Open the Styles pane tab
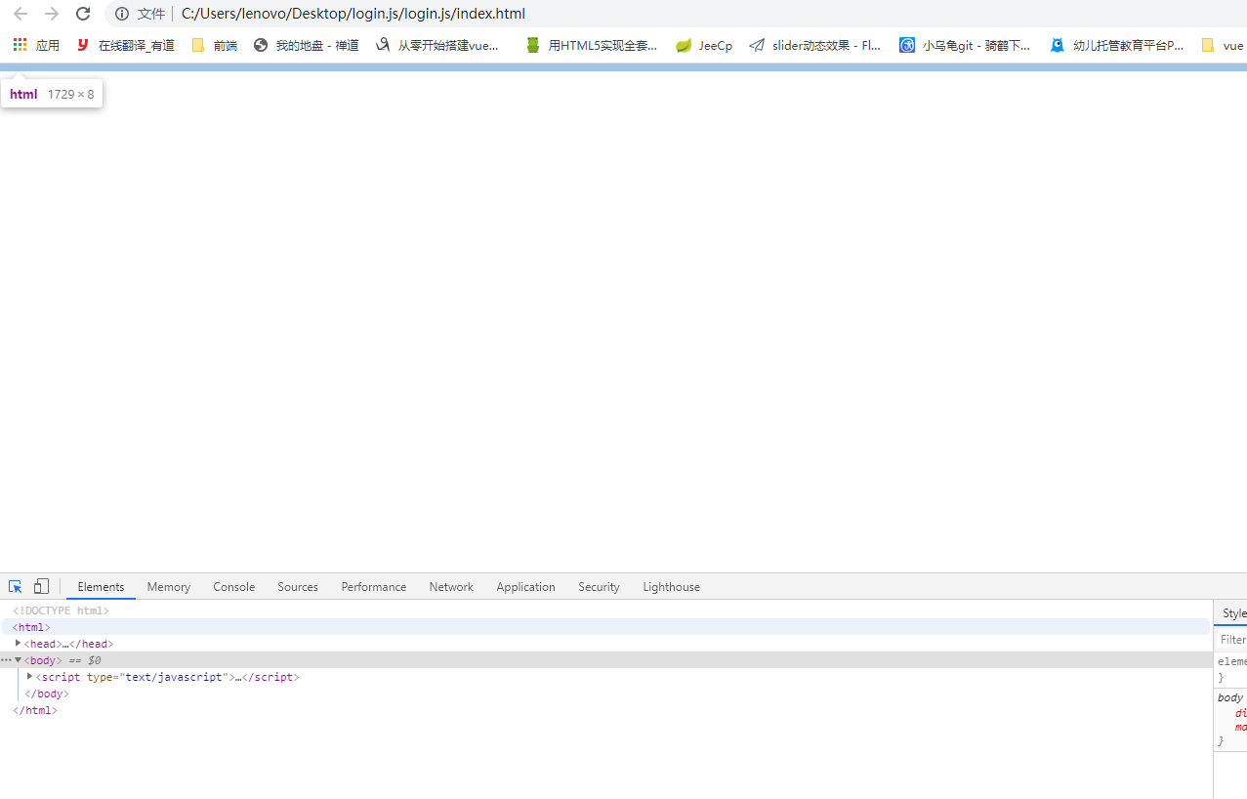The width and height of the screenshot is (1247, 799). [x=1234, y=613]
